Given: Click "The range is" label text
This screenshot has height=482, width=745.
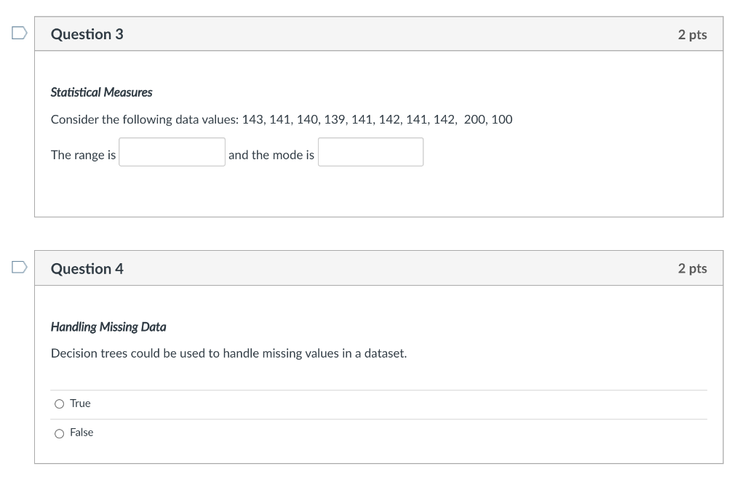Looking at the screenshot, I should tap(83, 155).
